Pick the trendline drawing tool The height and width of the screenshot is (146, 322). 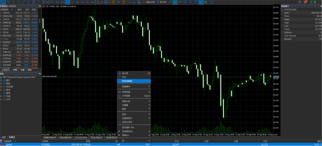pos(23,2)
